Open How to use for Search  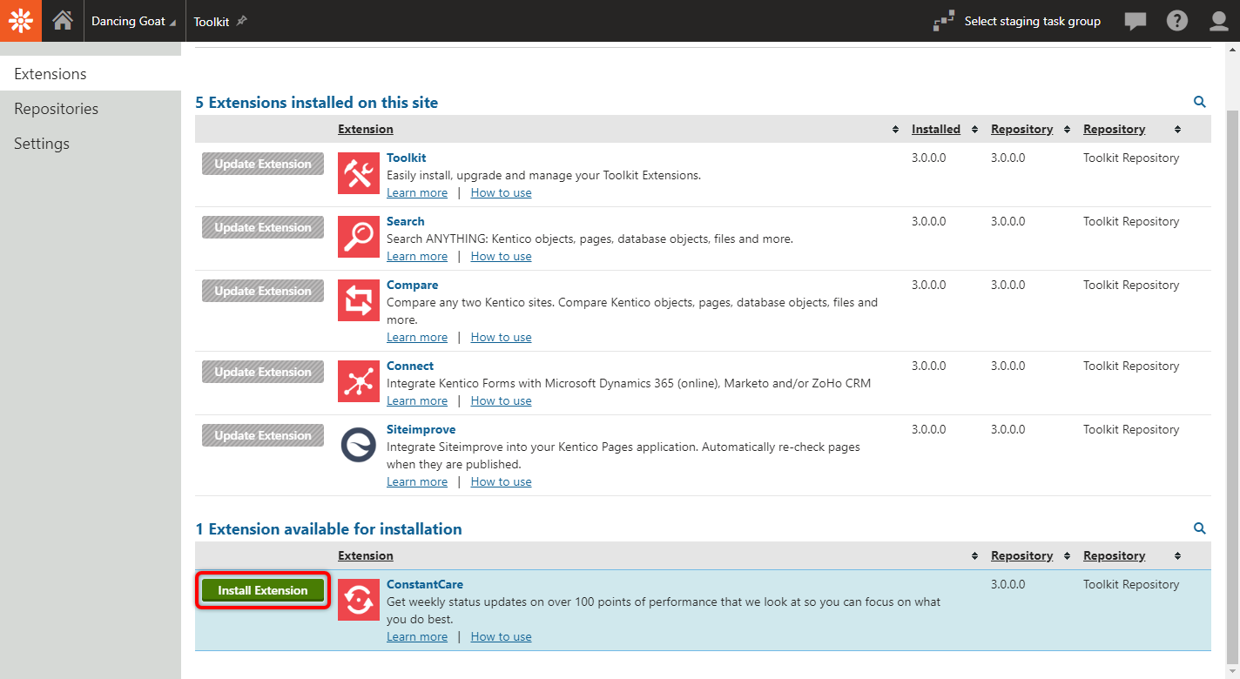click(501, 256)
